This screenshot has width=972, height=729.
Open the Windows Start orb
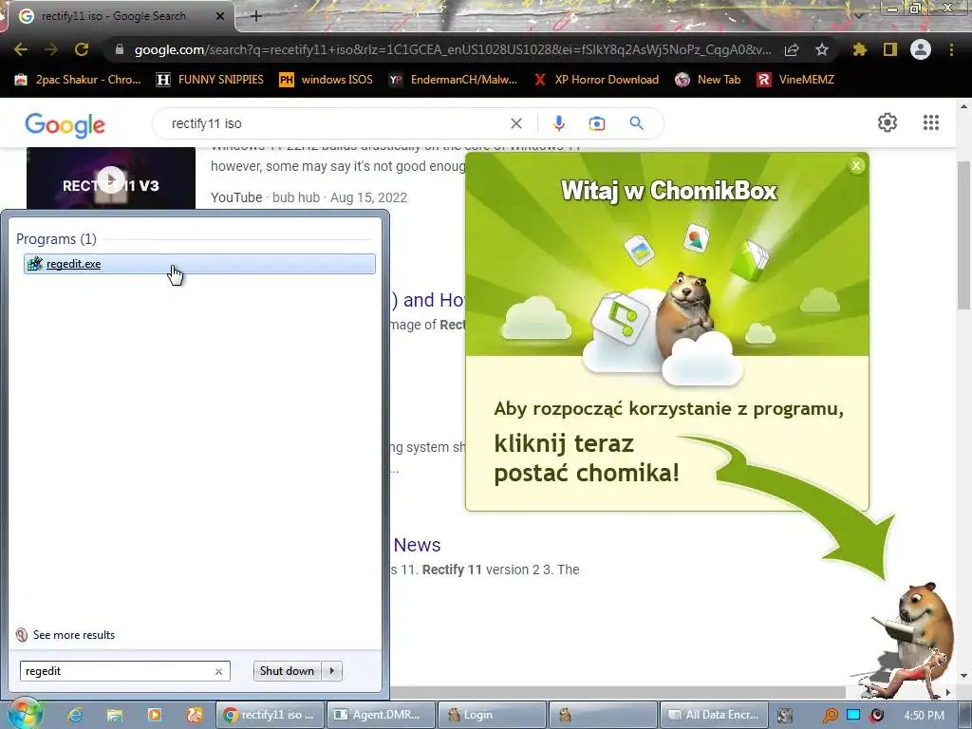click(25, 714)
